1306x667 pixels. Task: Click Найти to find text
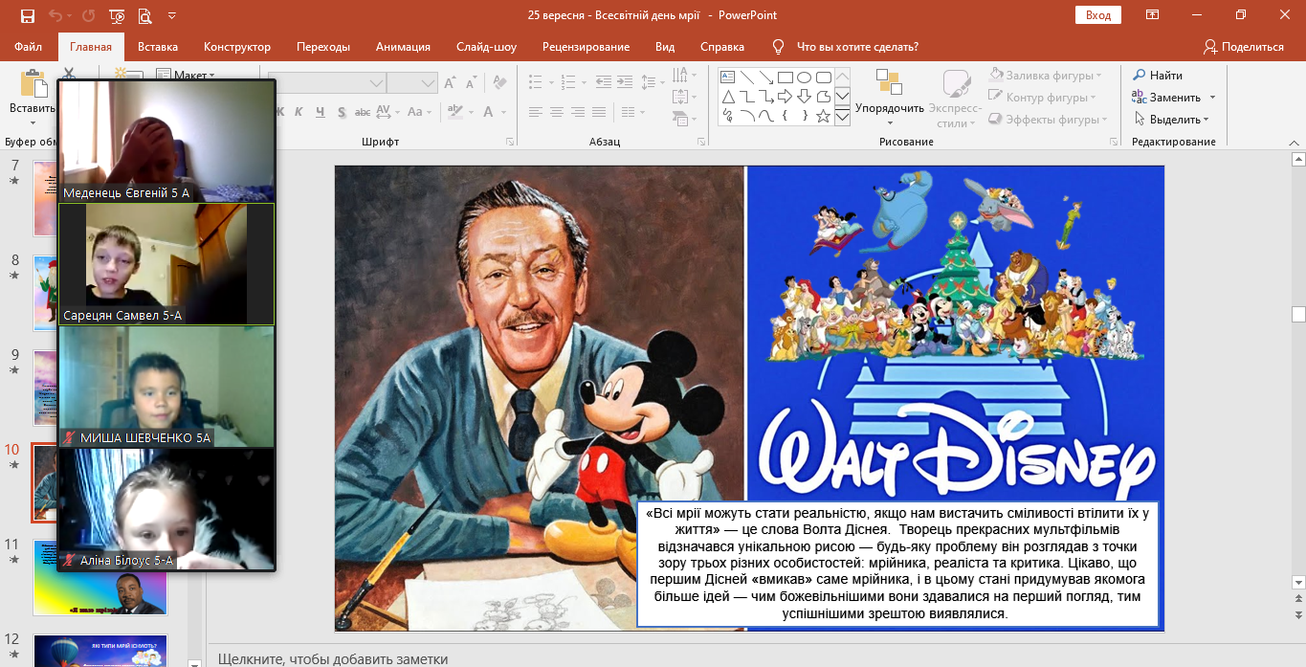coord(1158,75)
